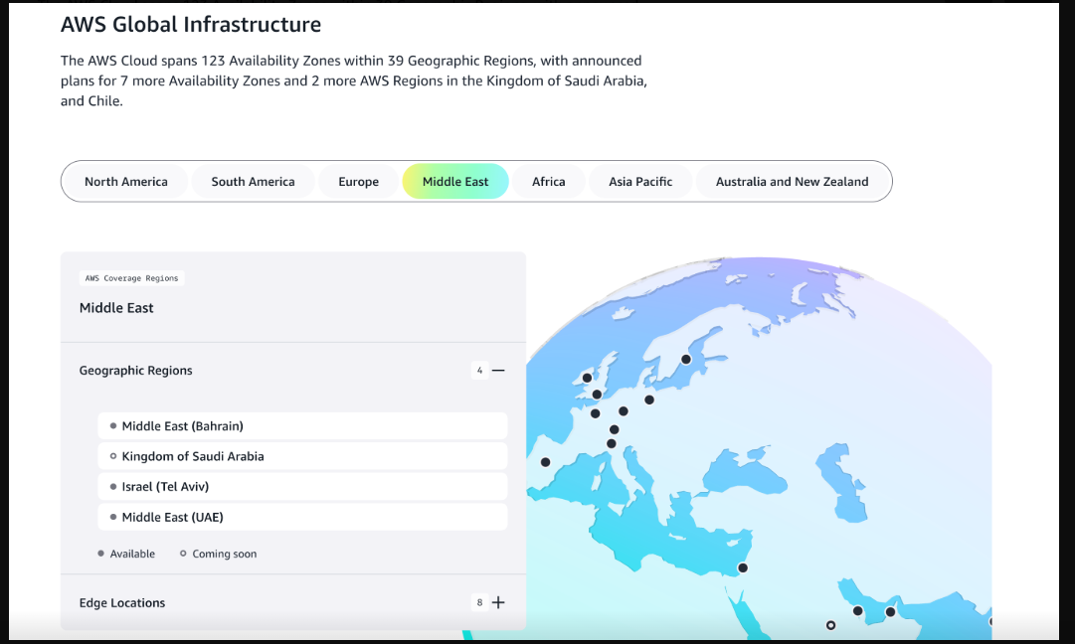This screenshot has height=644, width=1075.
Task: Click the Geographic Regions section header
Action: click(x=136, y=371)
